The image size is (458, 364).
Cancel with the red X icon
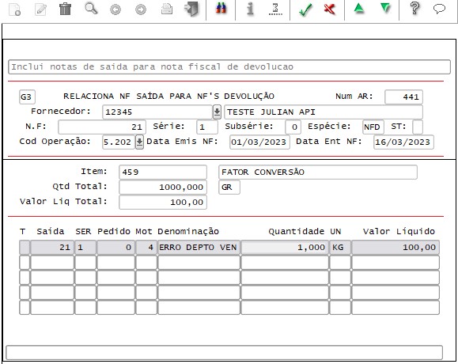click(330, 9)
